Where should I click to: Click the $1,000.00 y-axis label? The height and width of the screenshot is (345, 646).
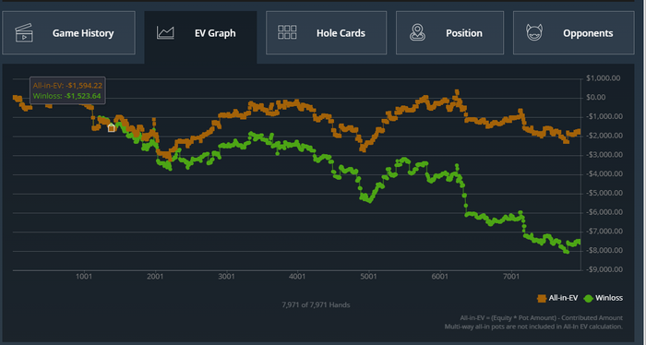(604, 78)
